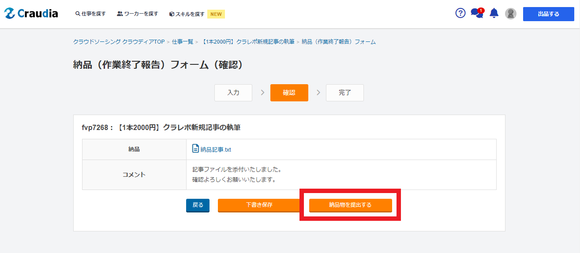
Task: Open the help question mark icon
Action: 460,13
